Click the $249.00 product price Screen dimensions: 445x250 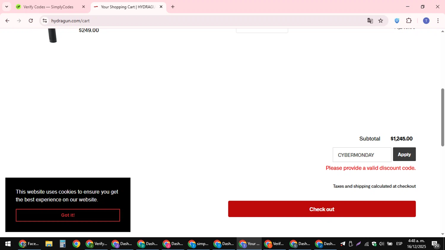(x=89, y=30)
